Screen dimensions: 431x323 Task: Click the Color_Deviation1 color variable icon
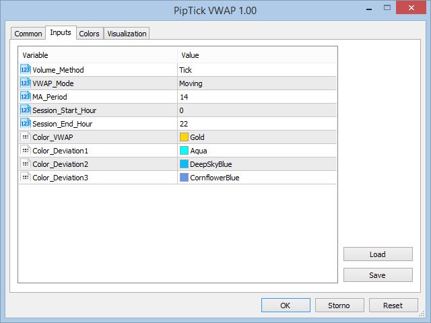[x=26, y=150]
